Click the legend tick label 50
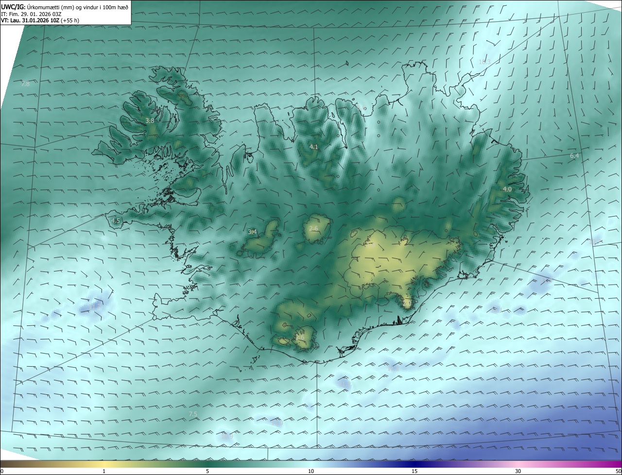622x475 pixels. point(618,471)
